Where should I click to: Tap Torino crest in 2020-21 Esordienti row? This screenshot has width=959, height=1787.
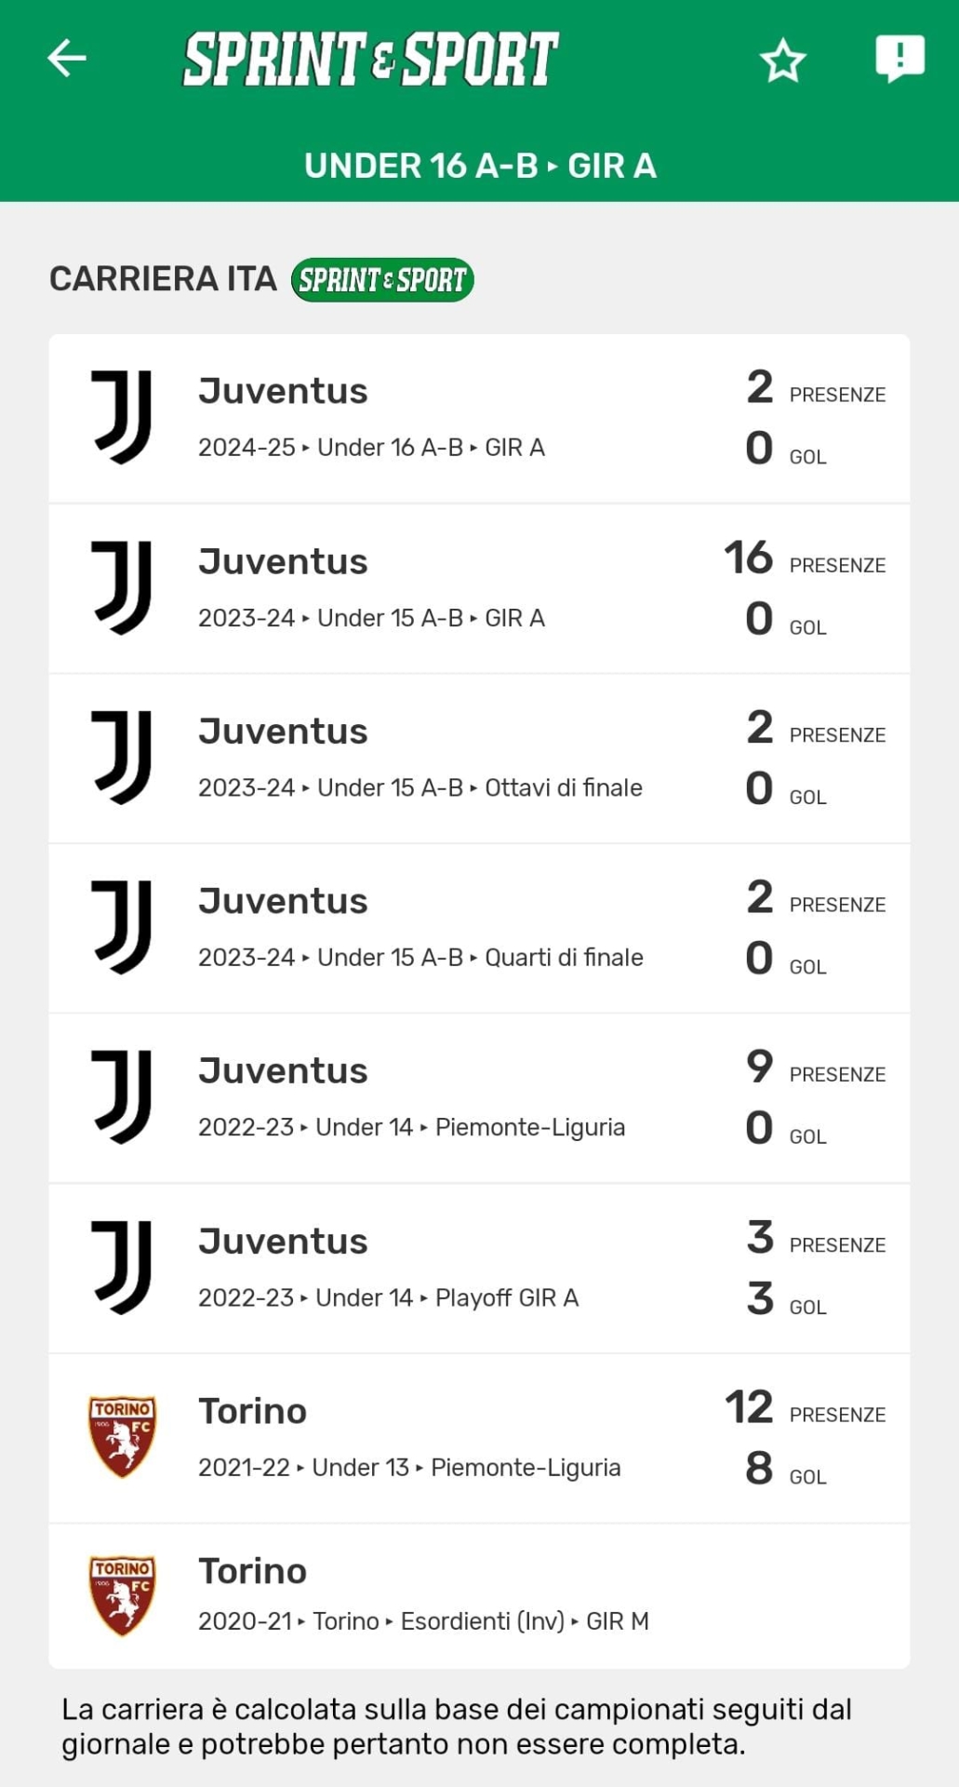click(122, 1595)
